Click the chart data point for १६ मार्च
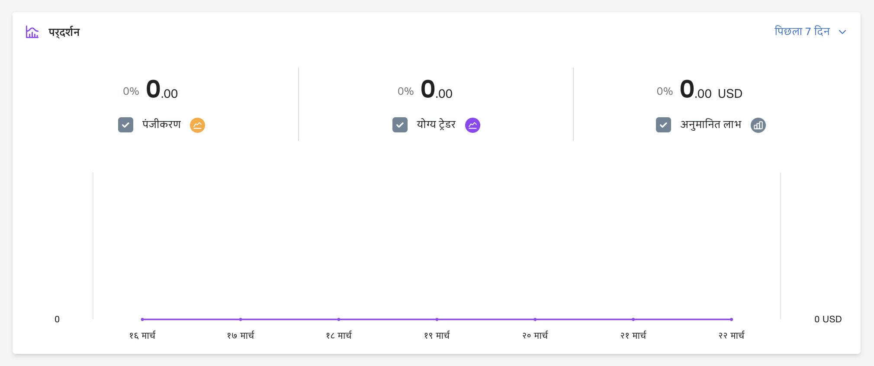The width and height of the screenshot is (874, 366). pyautogui.click(x=142, y=319)
